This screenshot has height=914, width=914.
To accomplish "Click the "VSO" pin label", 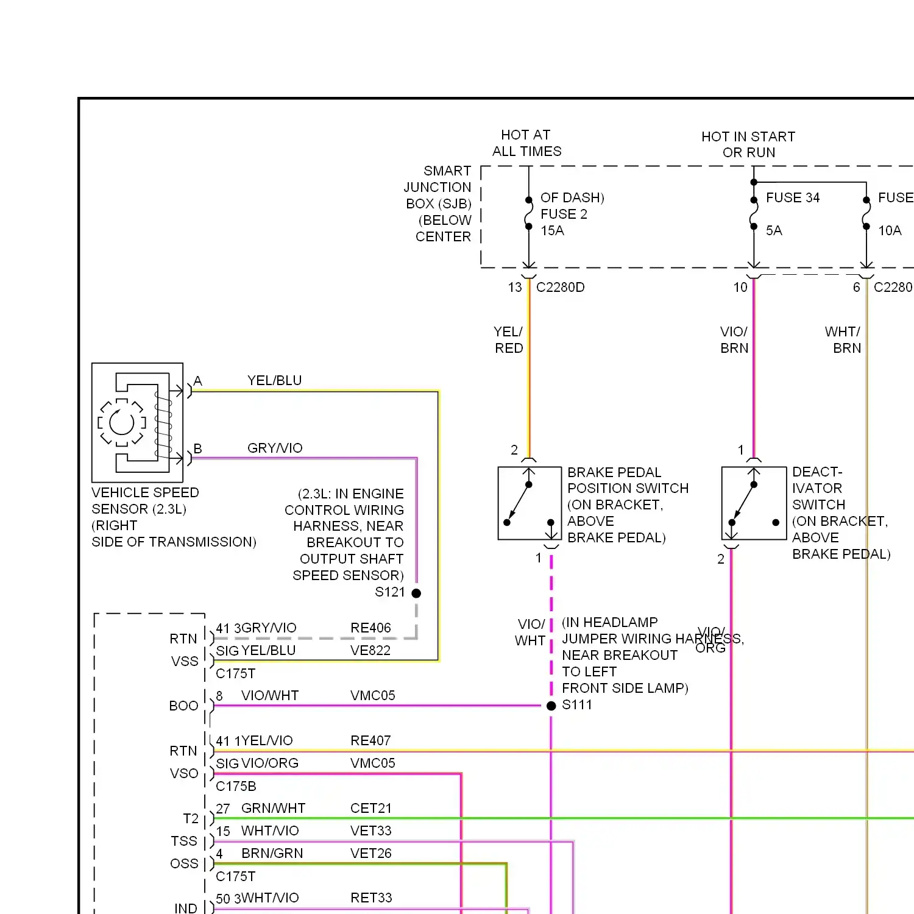I will [184, 773].
